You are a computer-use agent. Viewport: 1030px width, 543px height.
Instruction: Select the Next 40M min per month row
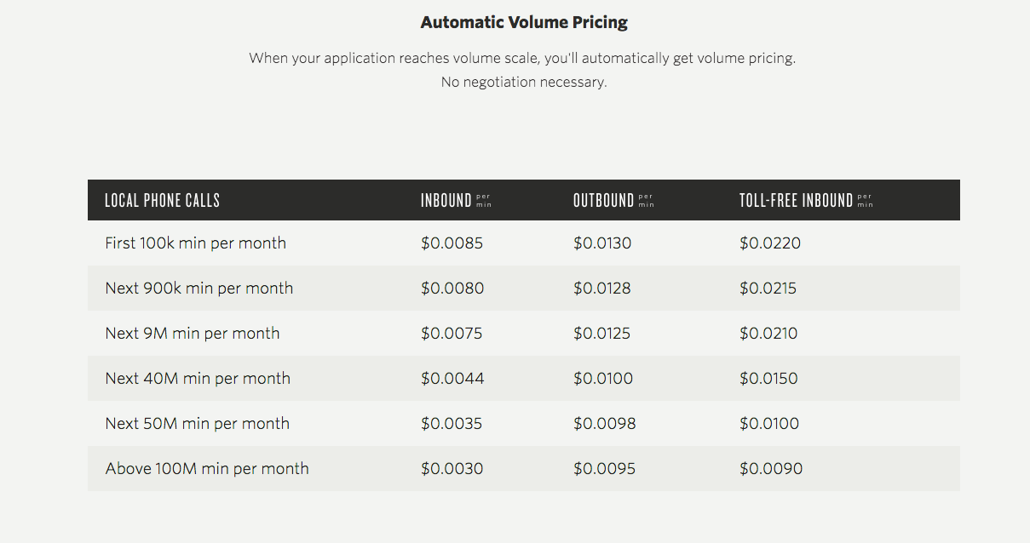click(x=523, y=379)
